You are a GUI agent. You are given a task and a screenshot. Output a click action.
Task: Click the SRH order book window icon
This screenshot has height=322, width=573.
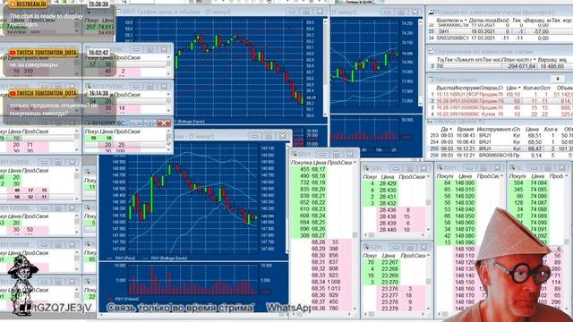[366, 168]
